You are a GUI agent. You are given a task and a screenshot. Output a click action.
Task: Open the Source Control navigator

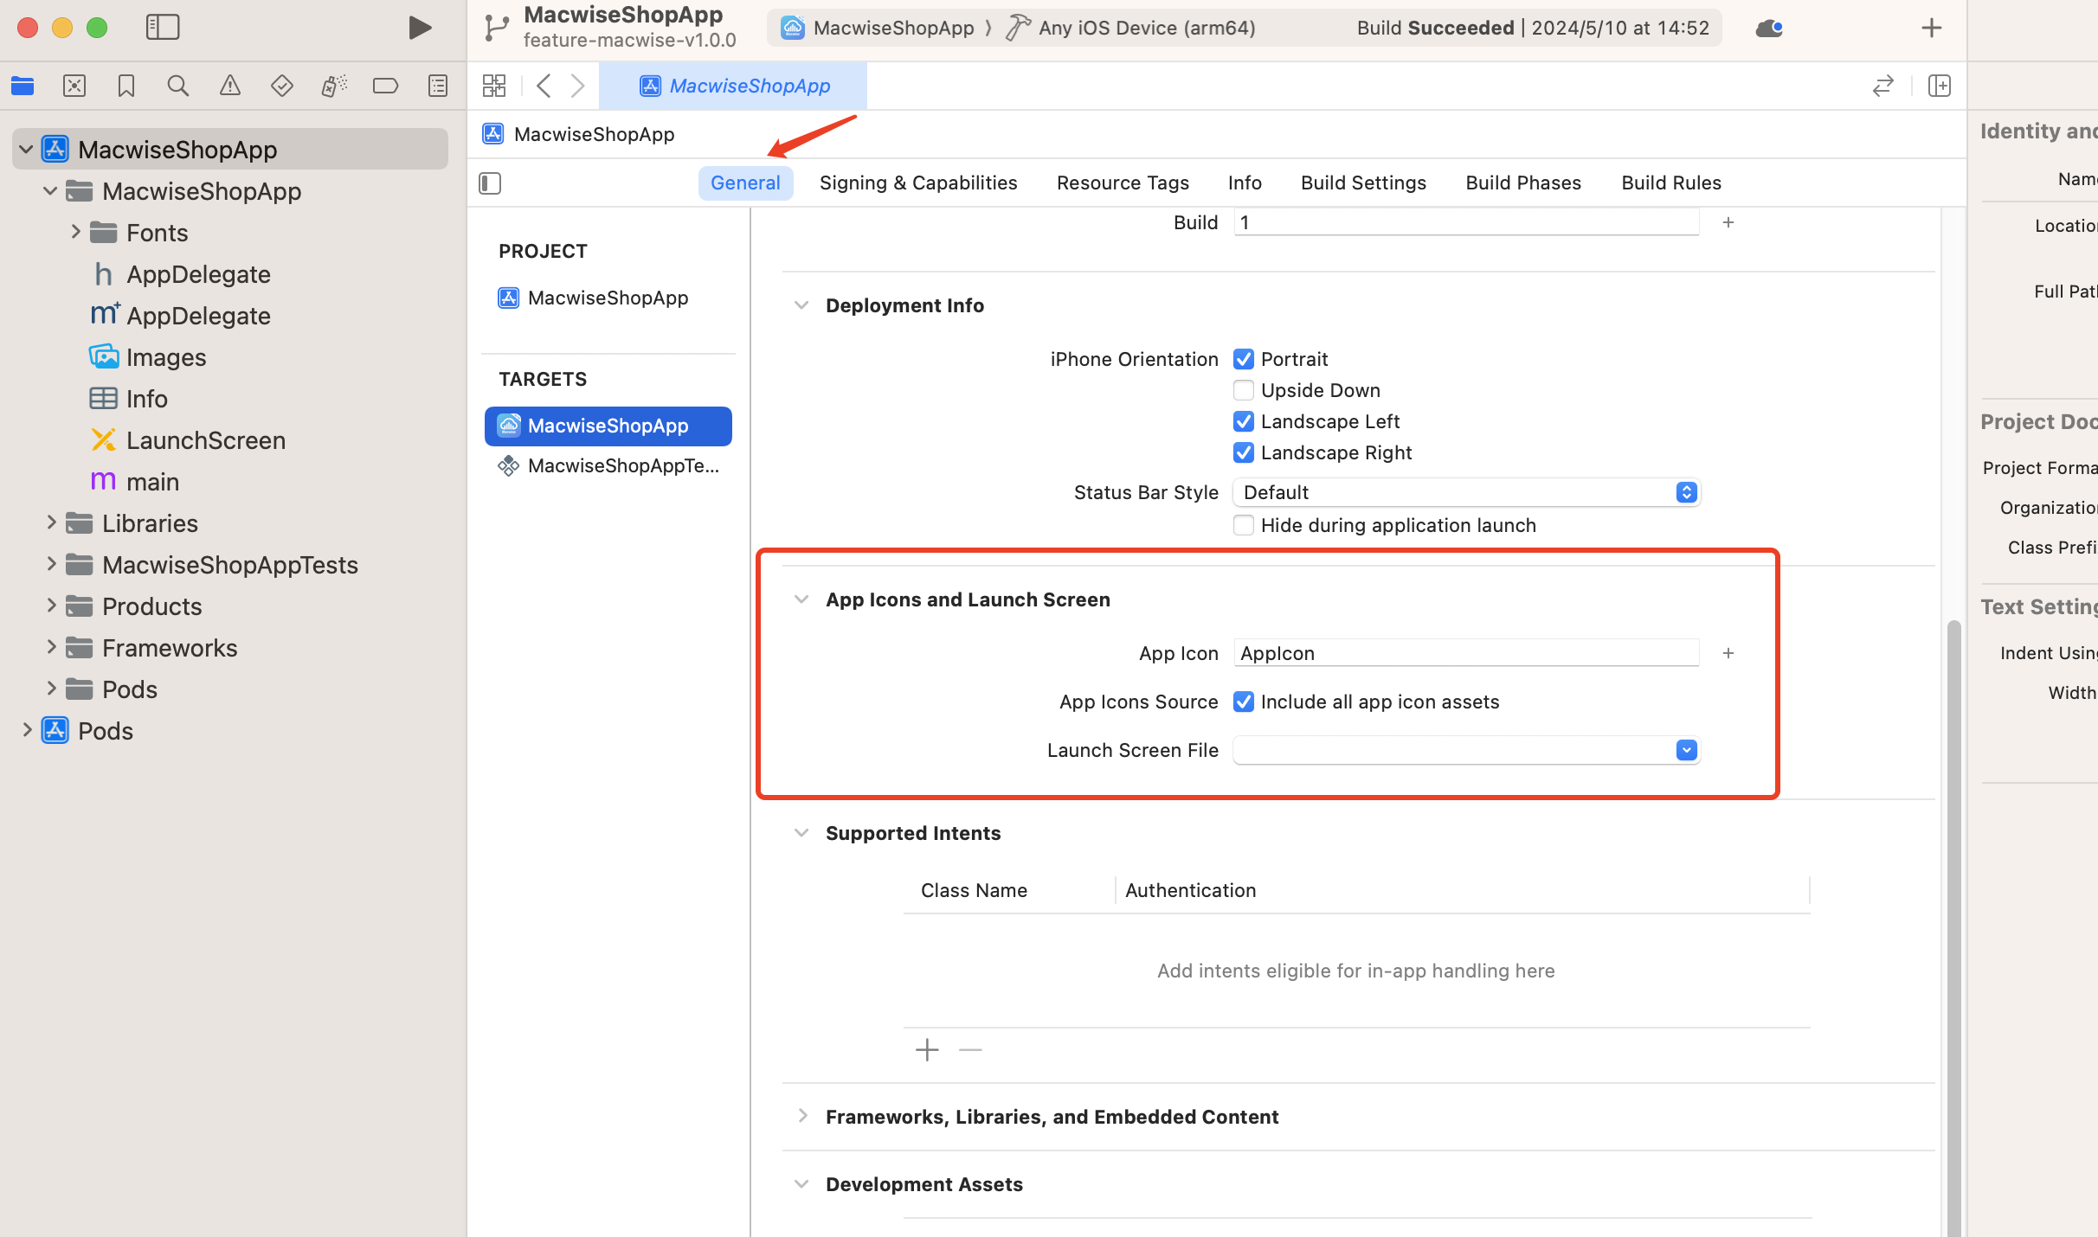pyautogui.click(x=74, y=86)
